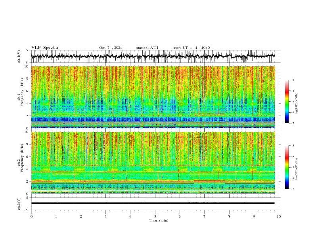Click time axis tick label '0'
This screenshot has height=243, width=314.
pos(31,216)
